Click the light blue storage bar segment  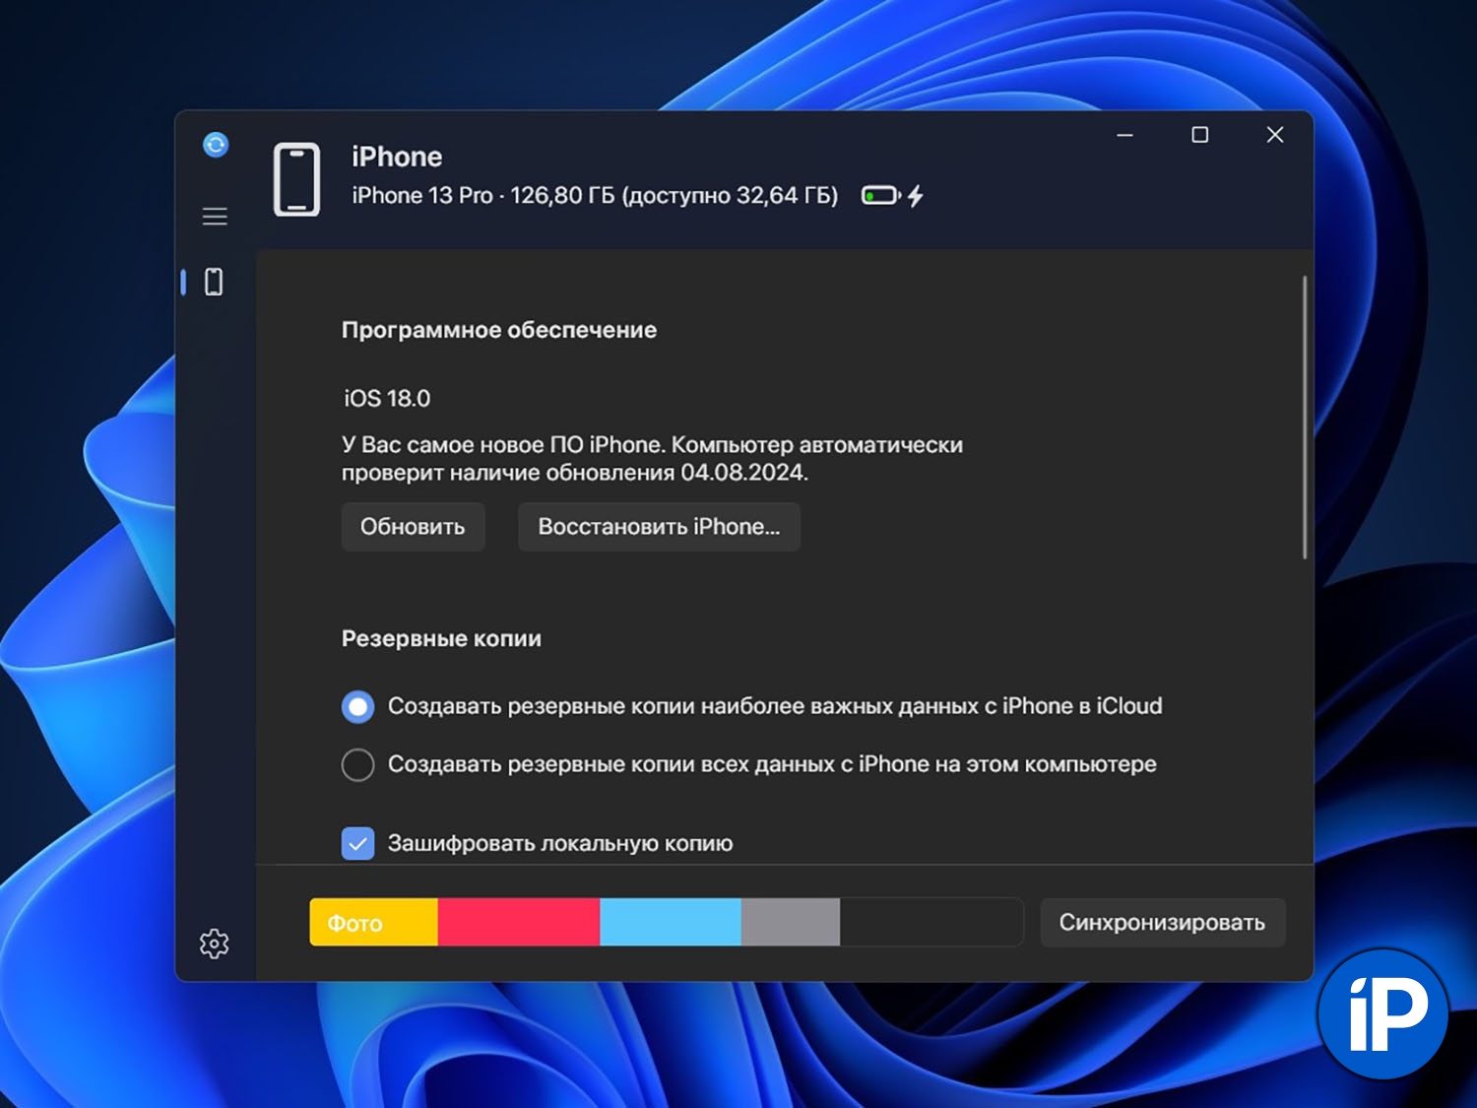click(670, 922)
